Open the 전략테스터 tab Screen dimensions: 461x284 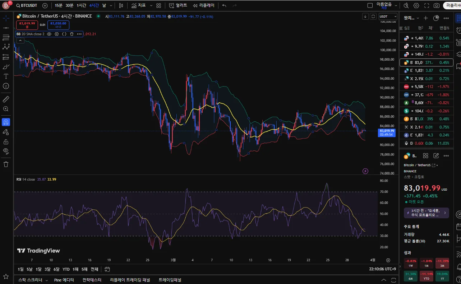tap(92, 280)
